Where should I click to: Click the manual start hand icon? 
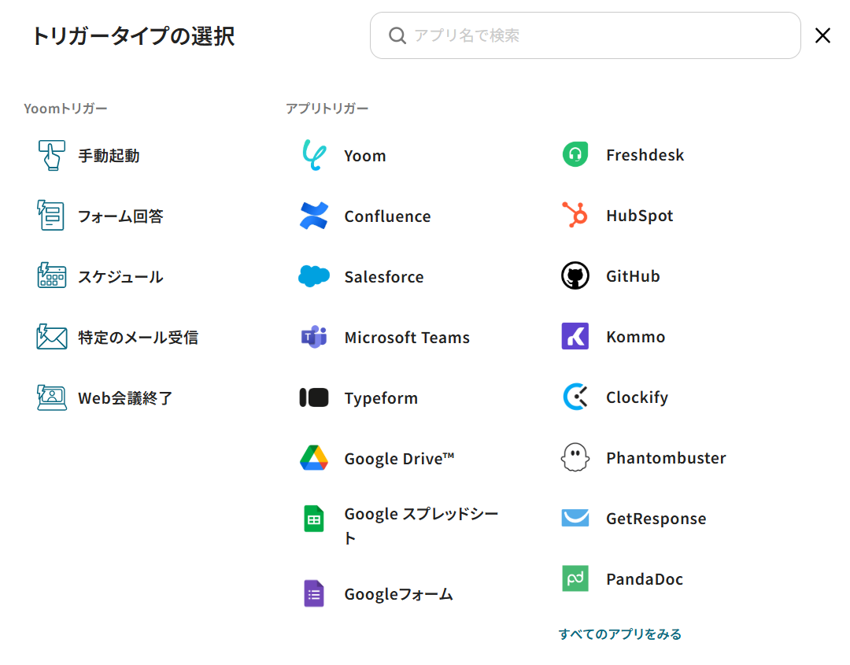coord(51,155)
